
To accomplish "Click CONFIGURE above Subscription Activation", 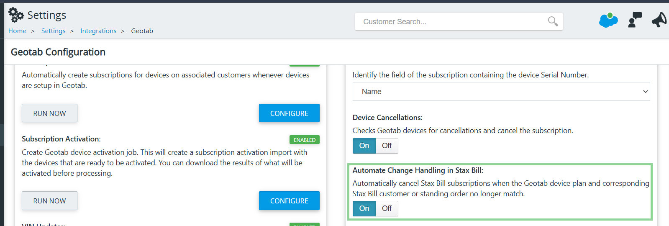I will 289,113.
